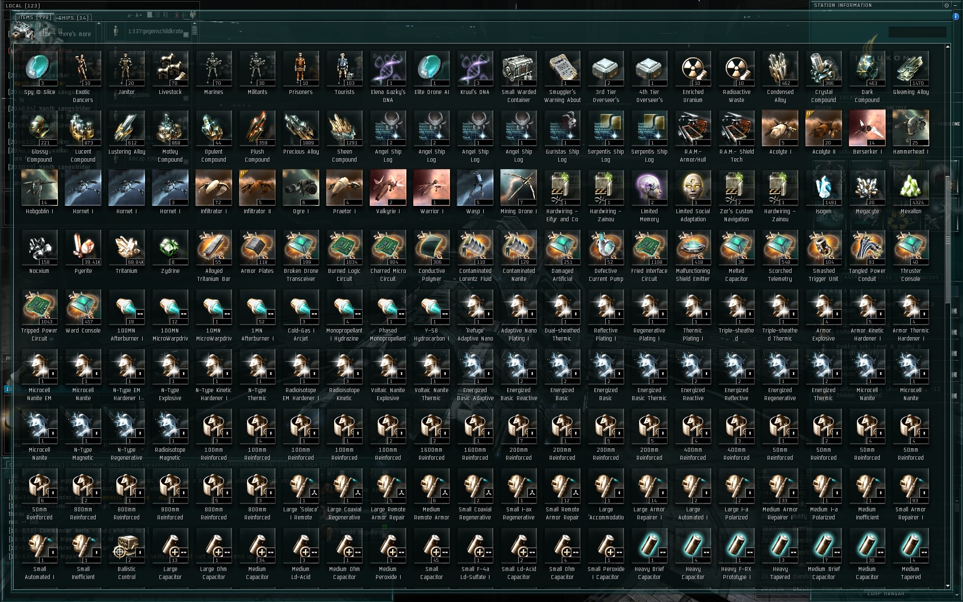Increase chat font size with A+
This screenshot has width=963, height=602.
(139, 15)
